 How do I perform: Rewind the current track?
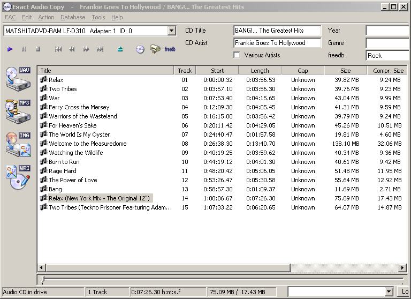coord(72,49)
